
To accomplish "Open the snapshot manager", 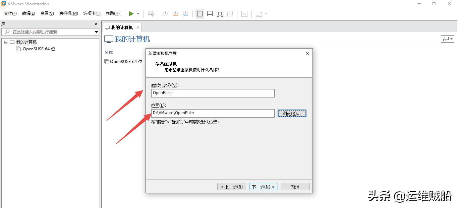I will [x=185, y=13].
